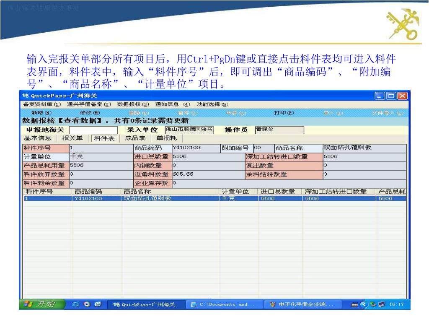The image size is (429, 322).
Task: Click the 录入单位 field showing 佛山市顺德区
Action: click(189, 130)
